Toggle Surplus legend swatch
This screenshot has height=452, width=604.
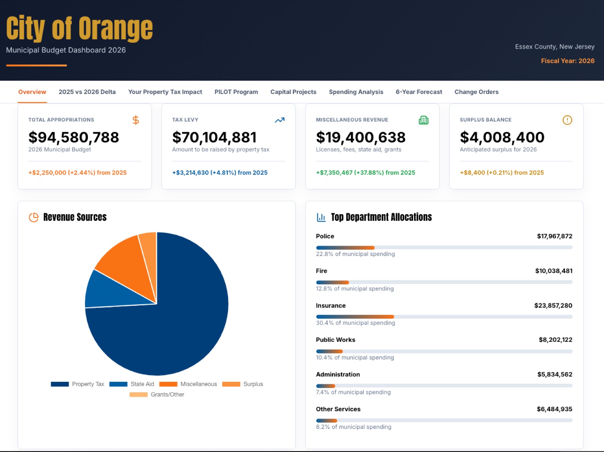(x=231, y=384)
